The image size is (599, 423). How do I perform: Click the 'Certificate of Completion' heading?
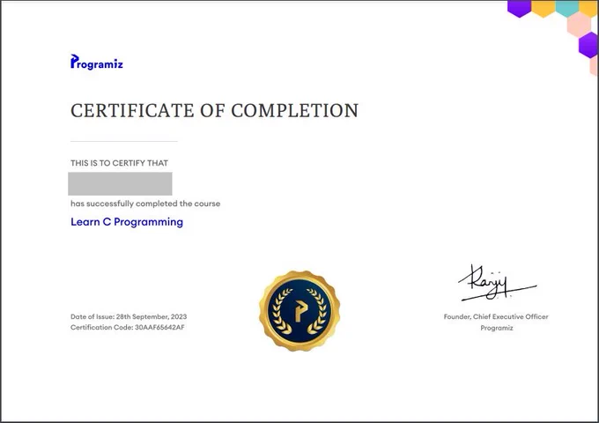214,111
